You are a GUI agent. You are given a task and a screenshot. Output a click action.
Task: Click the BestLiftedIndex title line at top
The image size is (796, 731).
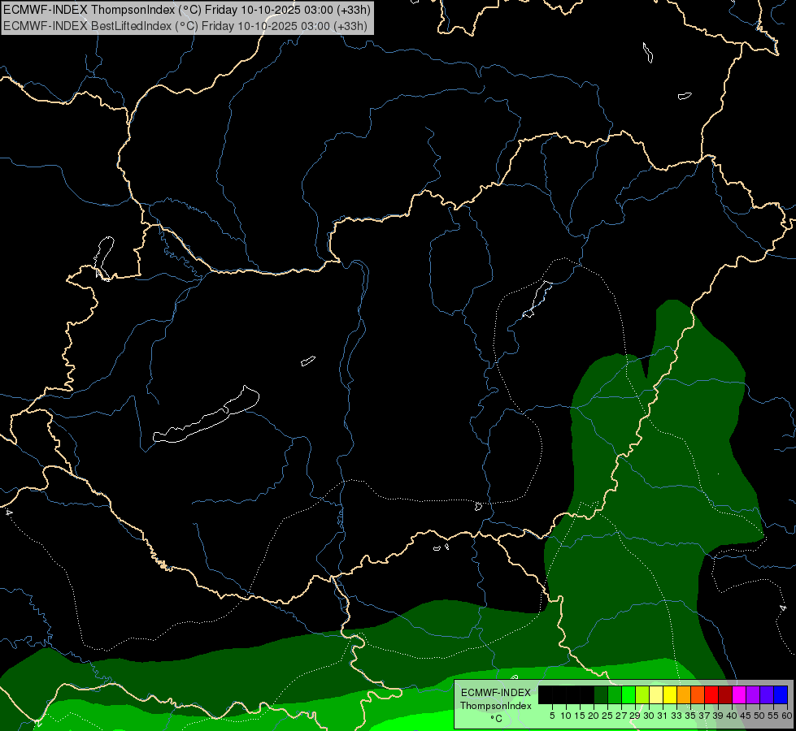pos(185,26)
